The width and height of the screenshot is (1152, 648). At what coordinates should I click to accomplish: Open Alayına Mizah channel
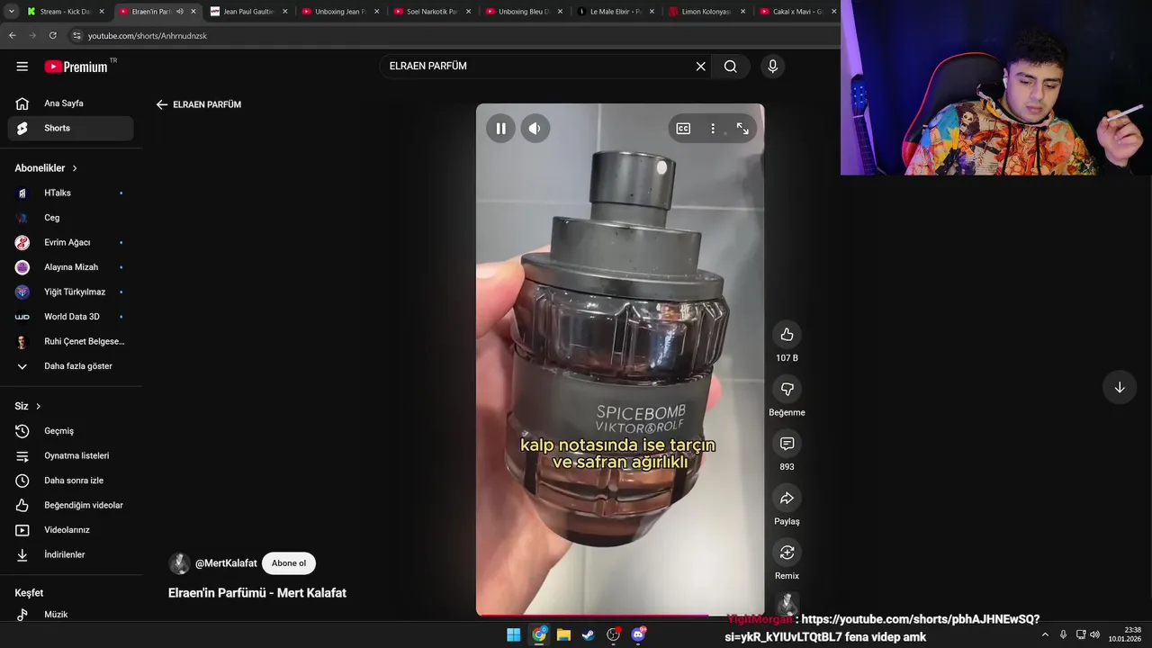tap(70, 267)
